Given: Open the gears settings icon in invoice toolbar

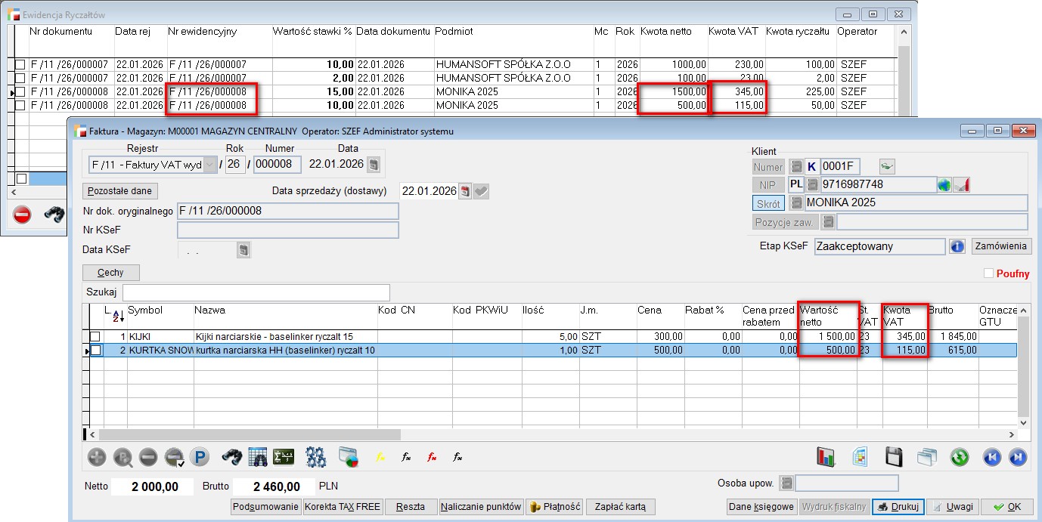Looking at the screenshot, I should coord(315,456).
